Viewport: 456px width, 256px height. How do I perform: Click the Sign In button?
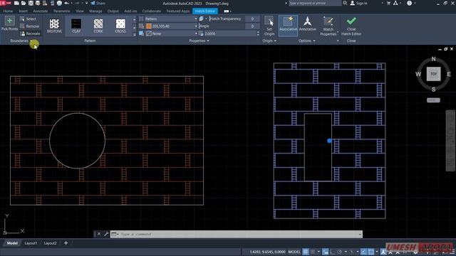[x=359, y=3]
